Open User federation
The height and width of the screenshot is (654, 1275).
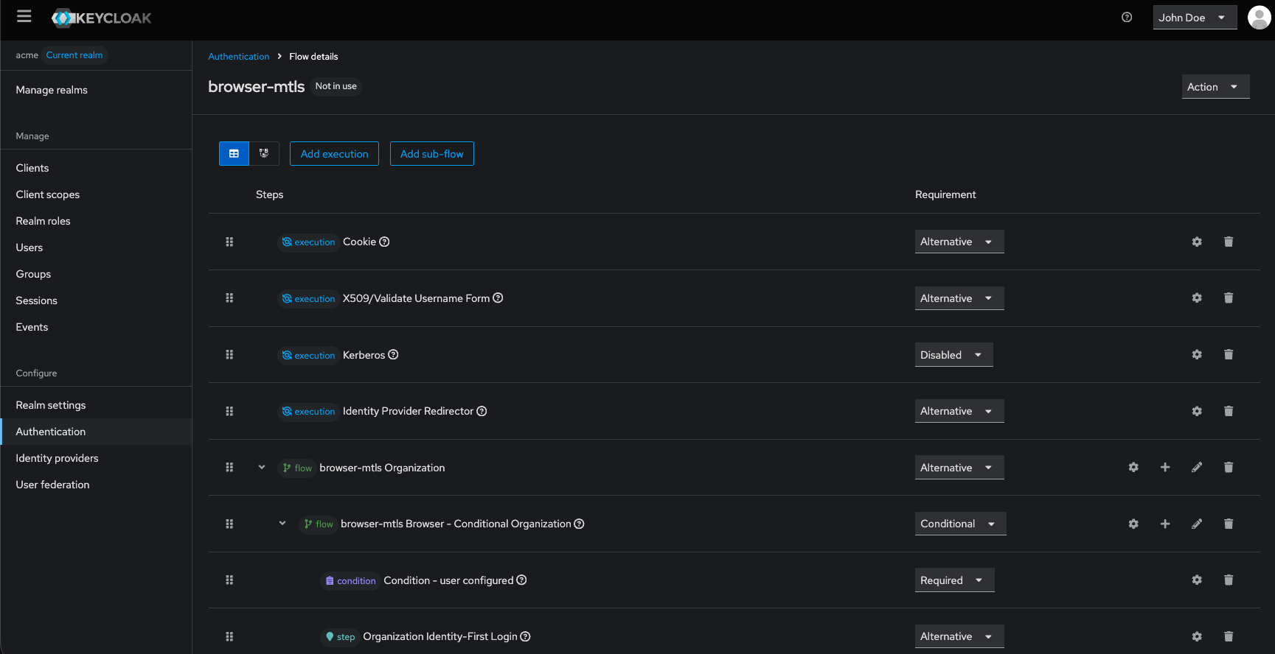(x=52, y=485)
